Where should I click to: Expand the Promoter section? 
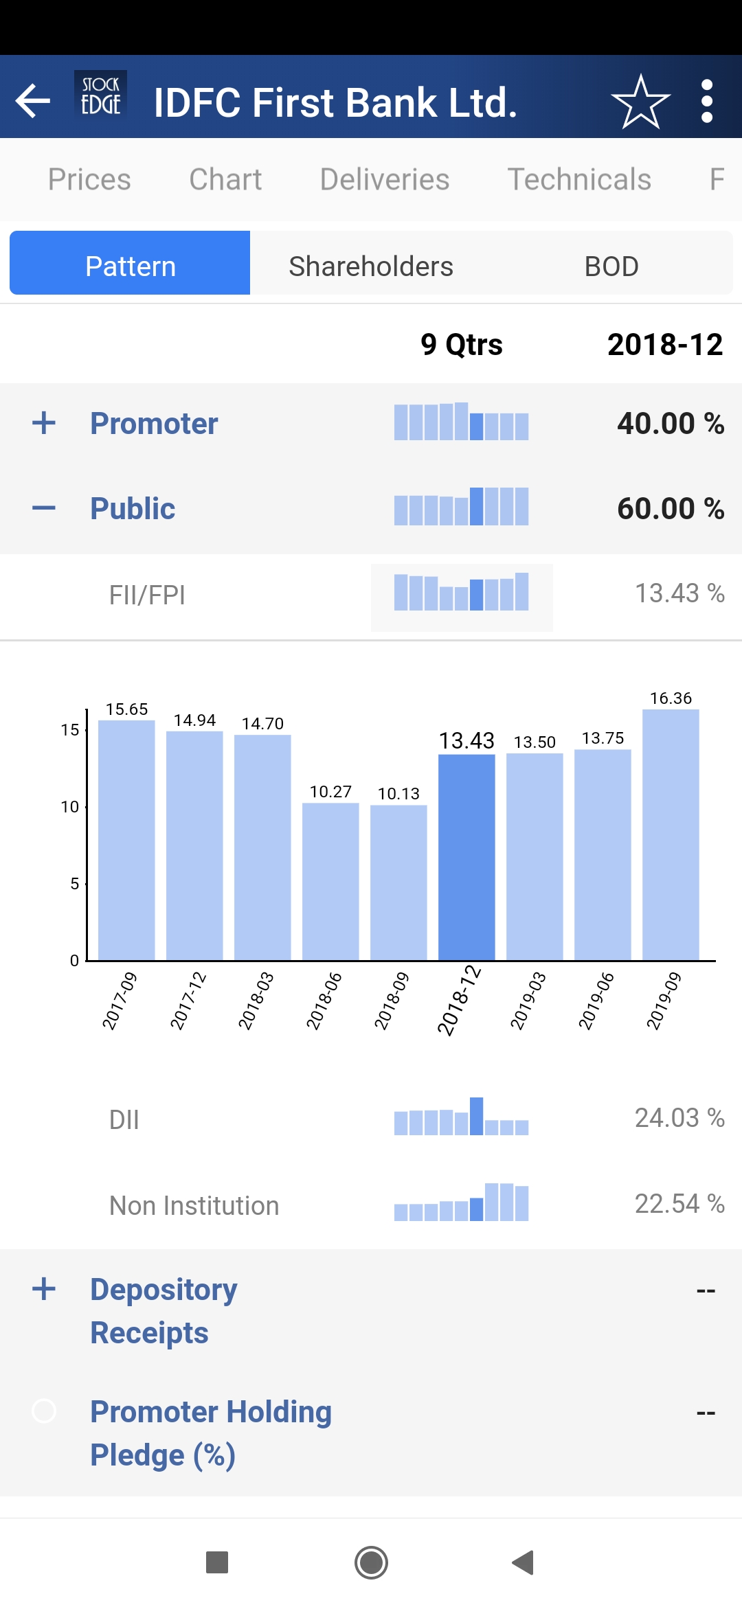[44, 423]
